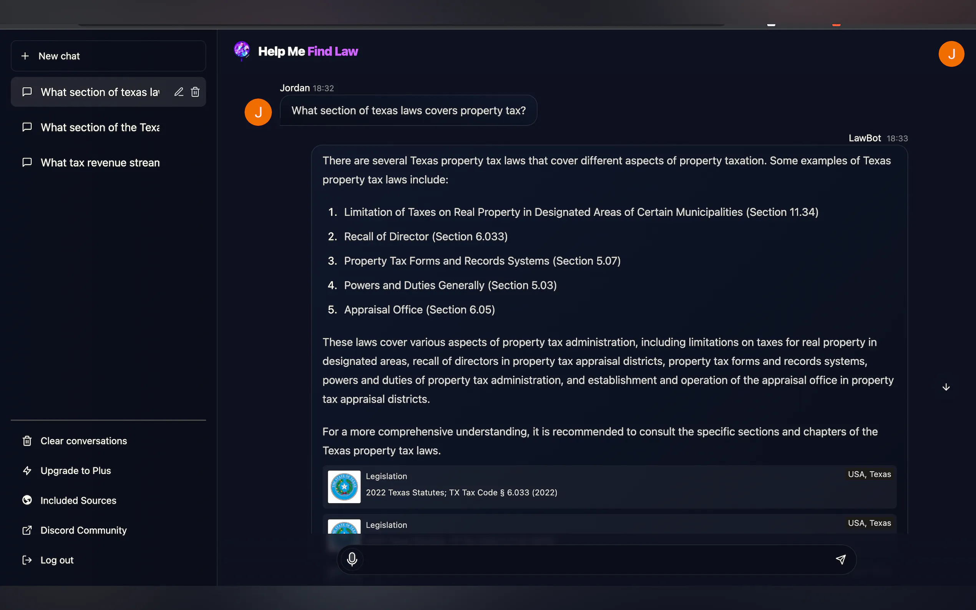Click Jordan's avatar beside the question
The width and height of the screenshot is (976, 610).
(x=258, y=112)
